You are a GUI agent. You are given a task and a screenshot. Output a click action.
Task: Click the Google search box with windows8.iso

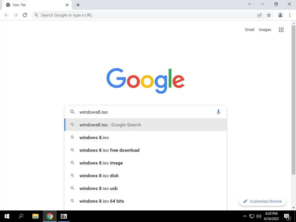point(146,112)
